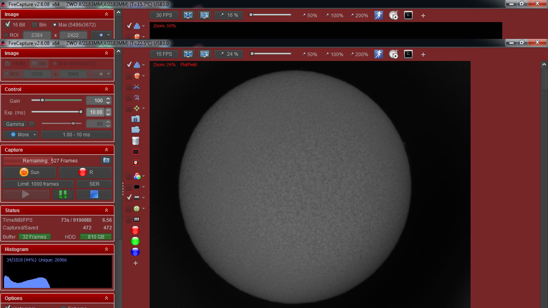Viewport: 548px width, 308px height.
Task: Open dropdown arrow beside debayer RGB icon
Action: (x=143, y=176)
